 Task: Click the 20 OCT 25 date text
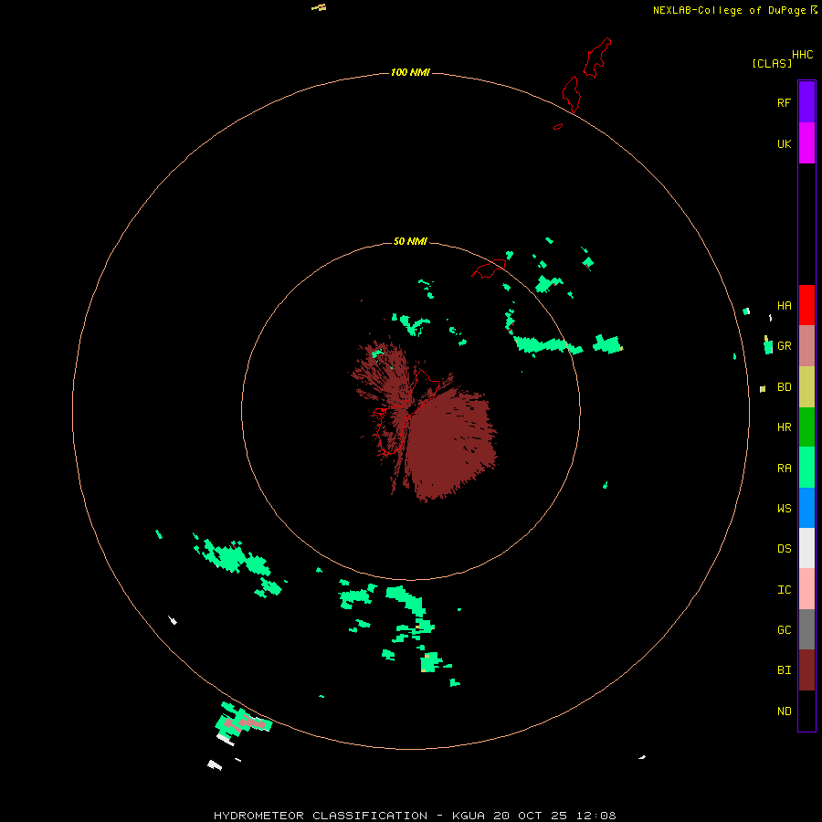(531, 816)
